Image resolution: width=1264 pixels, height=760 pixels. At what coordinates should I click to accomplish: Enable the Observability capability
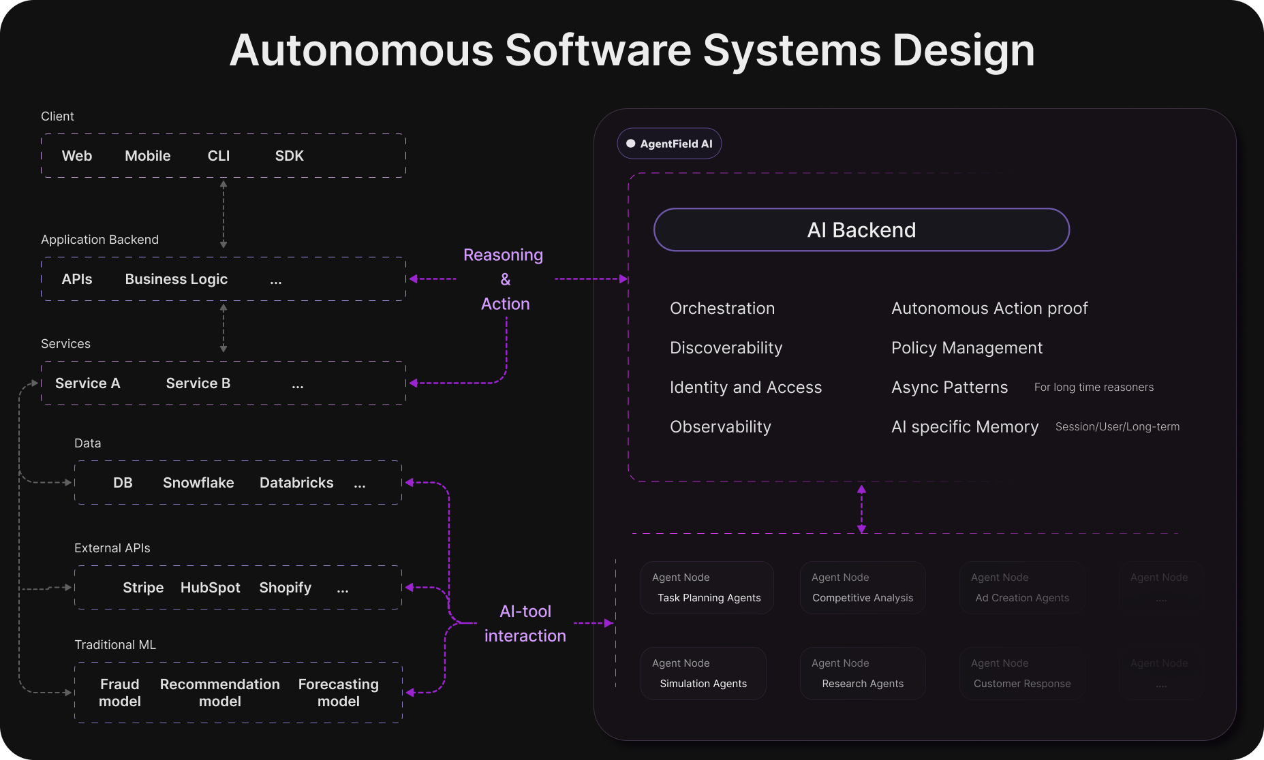pyautogui.click(x=720, y=426)
